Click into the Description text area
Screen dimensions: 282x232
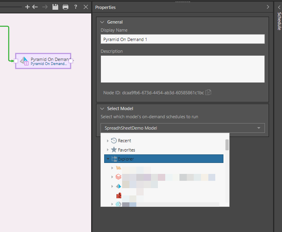point(183,69)
